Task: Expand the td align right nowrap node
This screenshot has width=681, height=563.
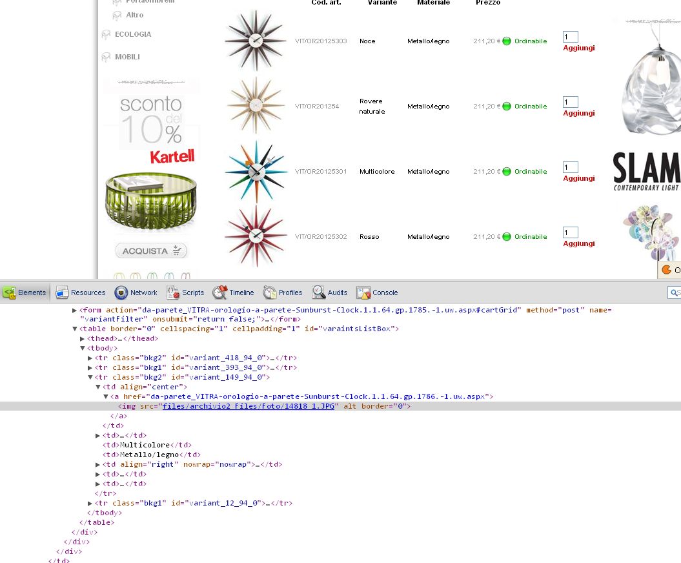Action: pos(97,464)
